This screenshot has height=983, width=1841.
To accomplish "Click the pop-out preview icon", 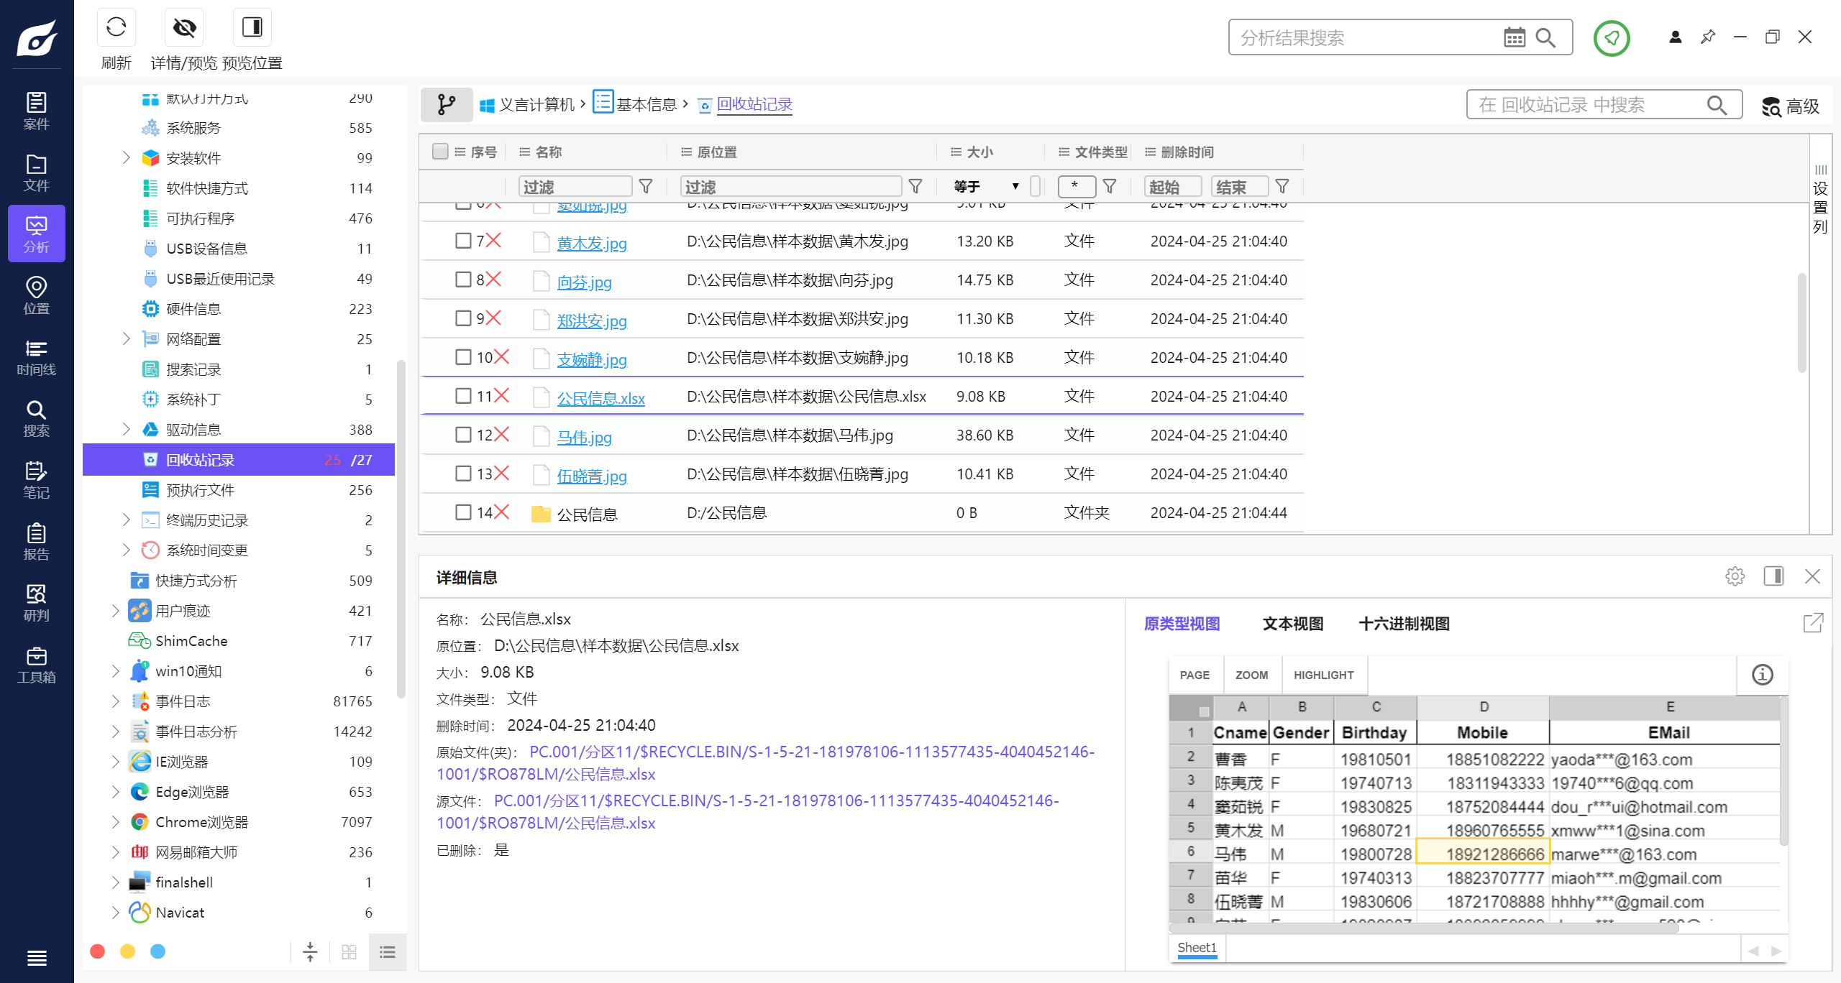I will click(1813, 622).
